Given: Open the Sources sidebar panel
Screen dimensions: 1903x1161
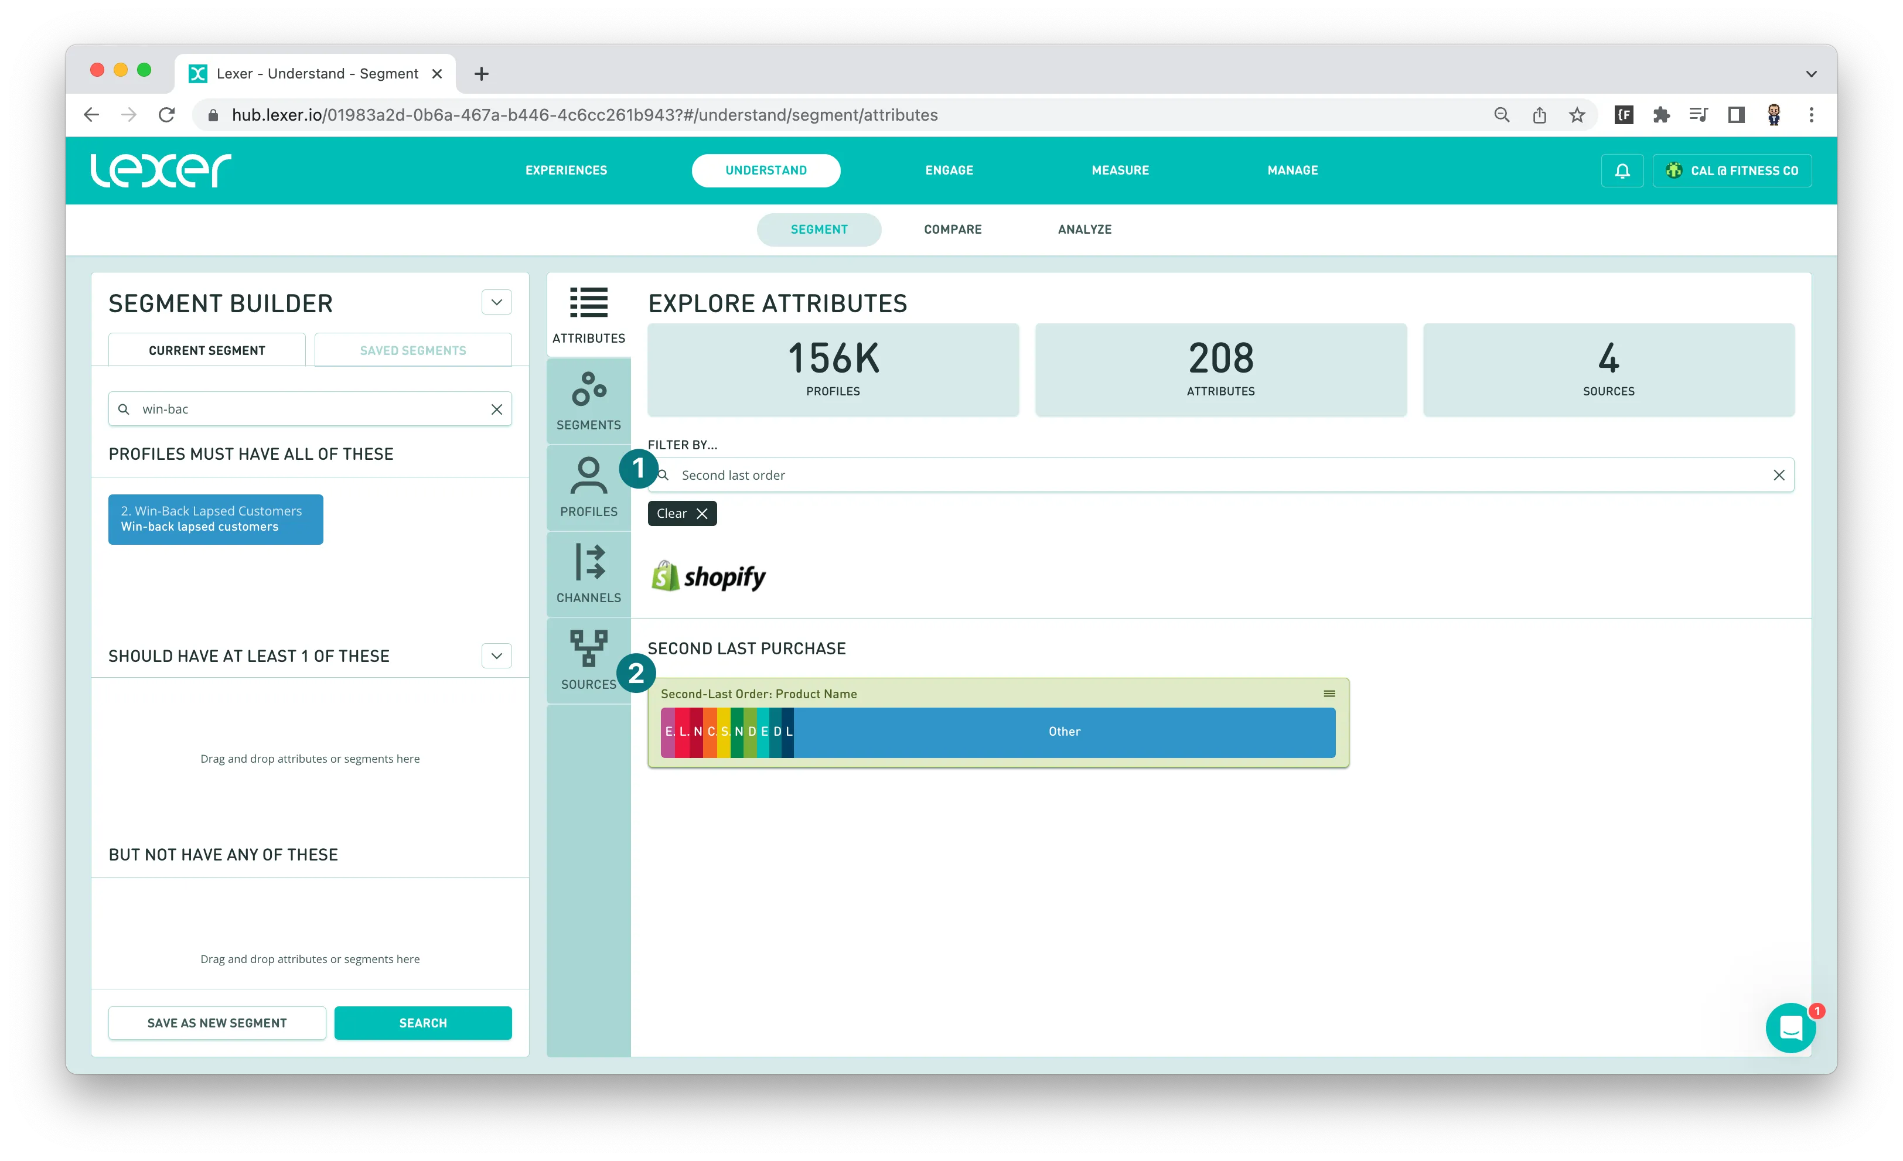Looking at the screenshot, I should coord(588,660).
